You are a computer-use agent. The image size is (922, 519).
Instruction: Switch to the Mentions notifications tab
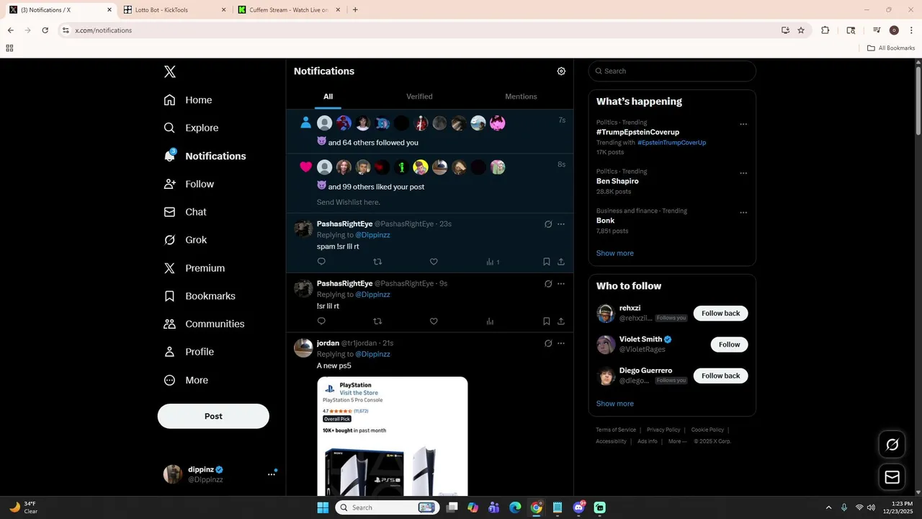[521, 97]
